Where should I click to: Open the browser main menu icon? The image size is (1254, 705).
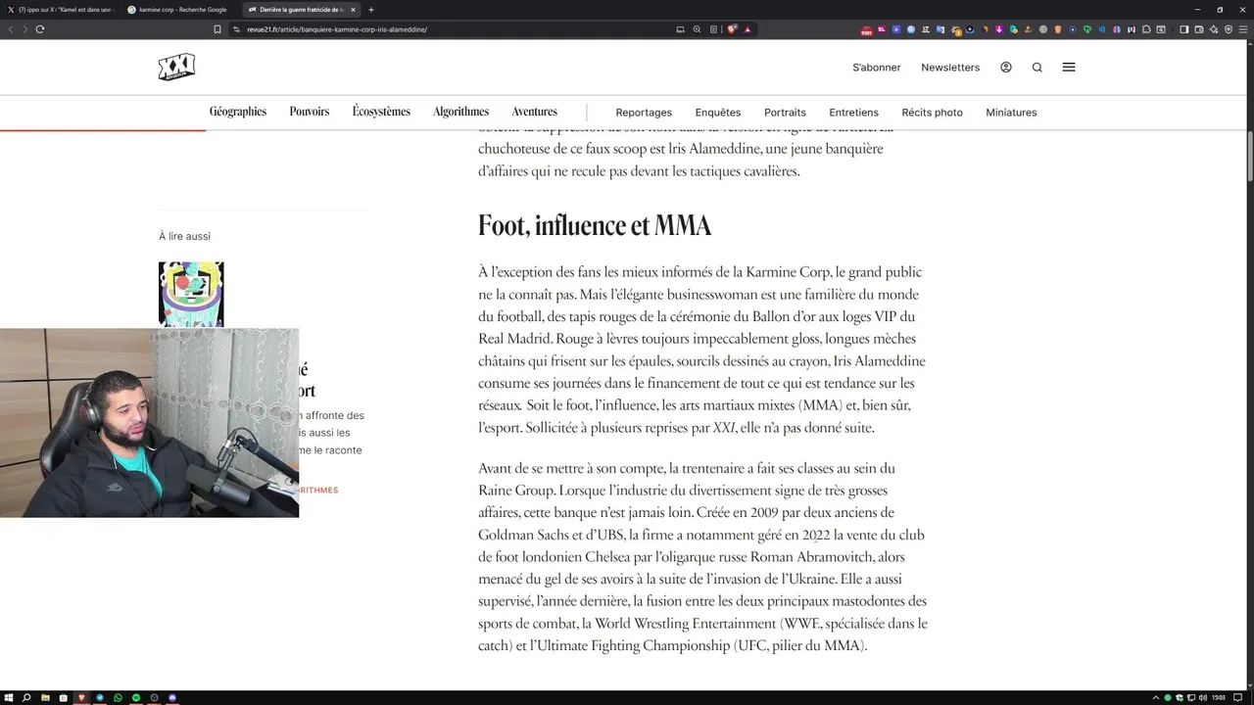pyautogui.click(x=1243, y=29)
